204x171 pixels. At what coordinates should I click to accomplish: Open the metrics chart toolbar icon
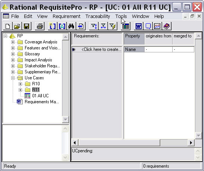(157, 26)
